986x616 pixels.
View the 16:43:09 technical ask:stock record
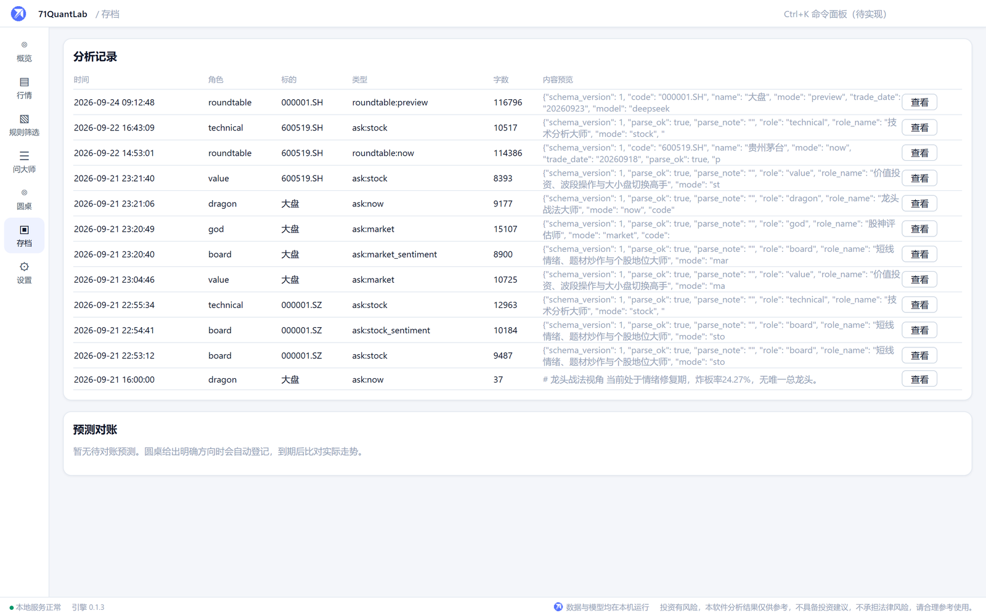pyautogui.click(x=919, y=128)
